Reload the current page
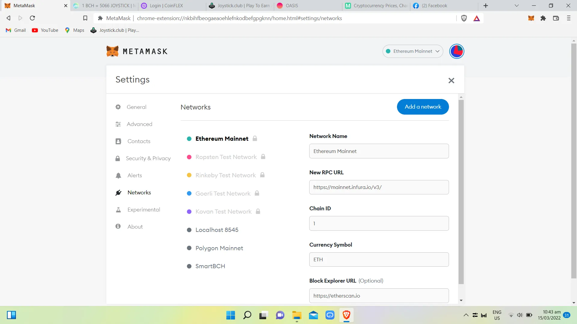The height and width of the screenshot is (324, 577). [x=32, y=18]
